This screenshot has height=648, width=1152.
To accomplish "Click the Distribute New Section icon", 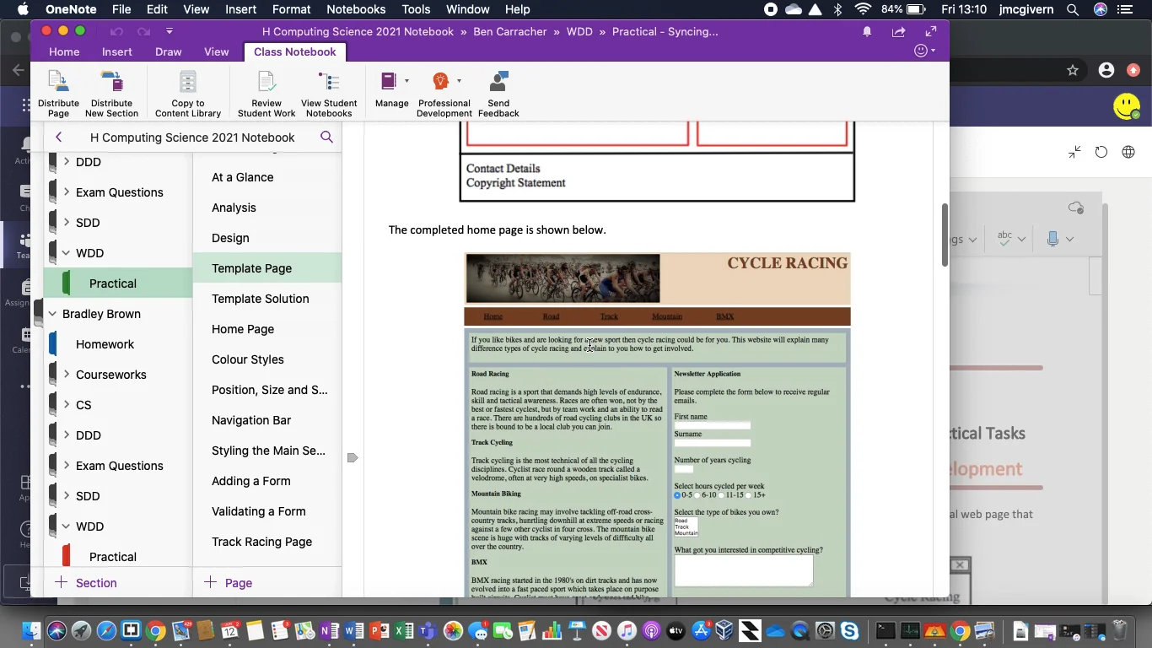I will tap(111, 83).
